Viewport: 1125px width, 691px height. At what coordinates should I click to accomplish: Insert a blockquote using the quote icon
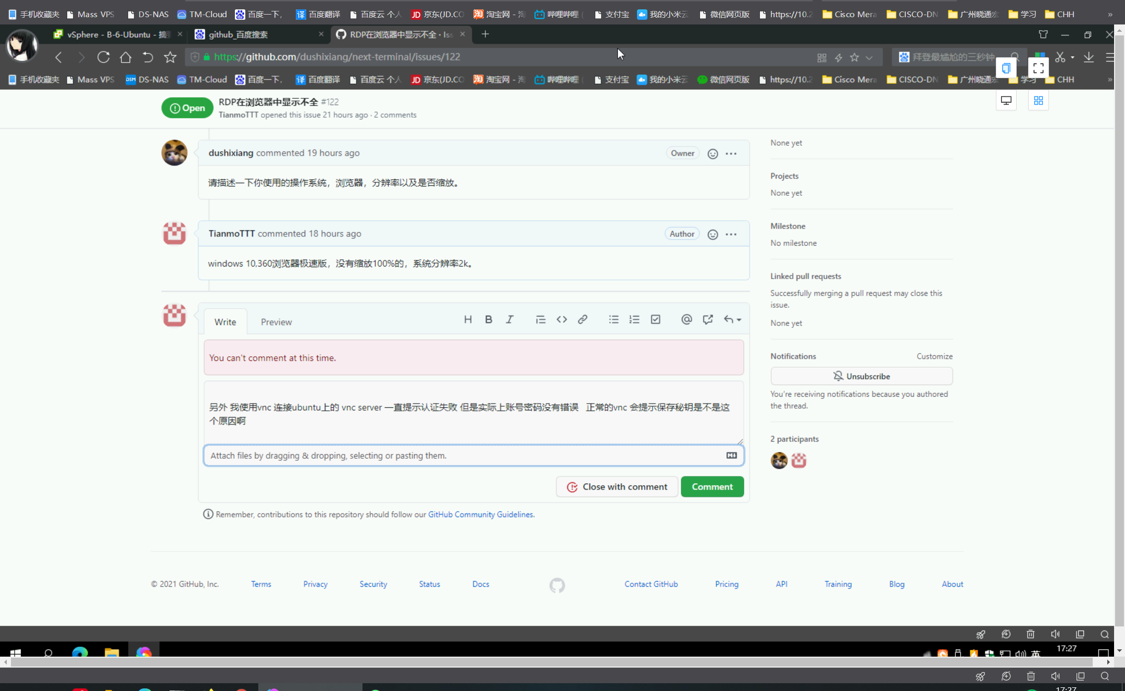click(541, 319)
